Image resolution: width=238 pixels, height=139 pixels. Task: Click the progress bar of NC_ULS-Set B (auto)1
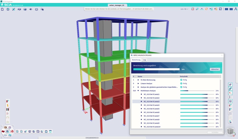[x=197, y=94]
